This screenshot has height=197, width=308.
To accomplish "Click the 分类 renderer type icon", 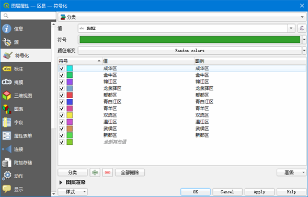I will click(x=63, y=17).
